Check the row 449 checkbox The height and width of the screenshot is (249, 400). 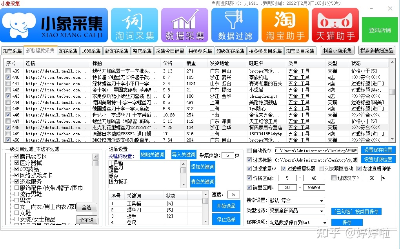click(8, 134)
